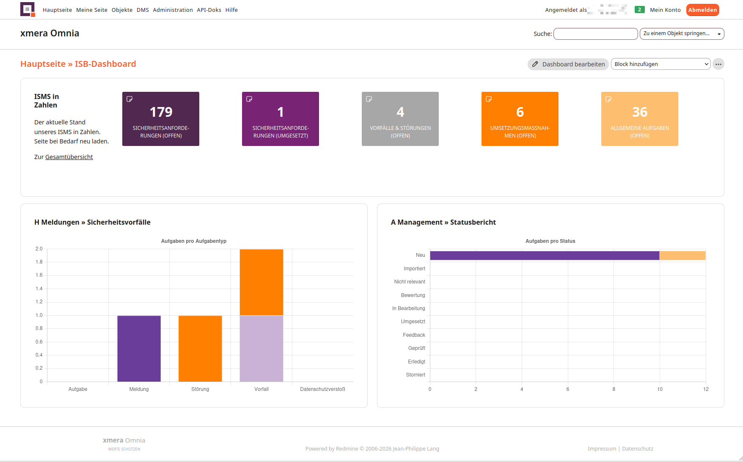
Task: Click the Hauptseite breadcrumb link
Action: click(43, 64)
